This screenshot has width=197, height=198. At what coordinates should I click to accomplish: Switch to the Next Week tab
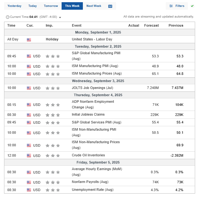(x=94, y=6)
